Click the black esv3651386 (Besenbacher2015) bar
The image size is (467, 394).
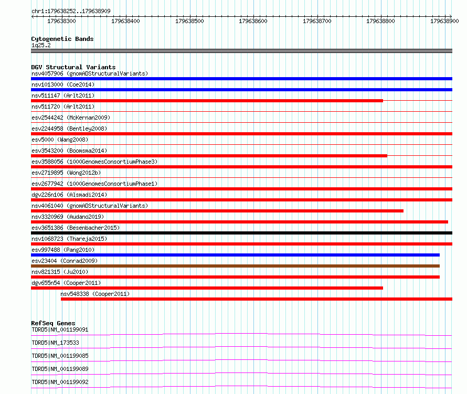point(241,233)
